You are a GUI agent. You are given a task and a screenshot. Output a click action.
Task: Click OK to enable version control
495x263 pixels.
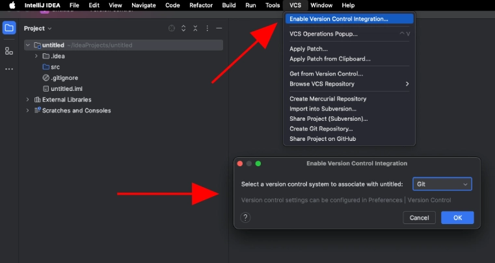[457, 218]
